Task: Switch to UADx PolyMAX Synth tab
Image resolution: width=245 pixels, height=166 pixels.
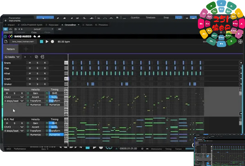Action: (x=30, y=25)
